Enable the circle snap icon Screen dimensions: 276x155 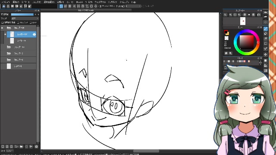[91, 6]
